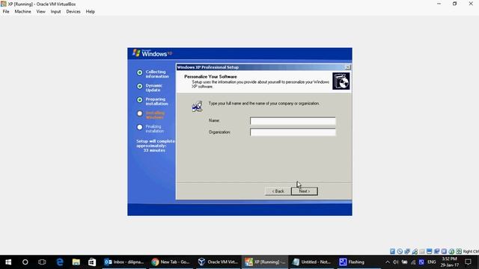Screen dimensions: 479x269
Task: Open the Machine menu
Action: [x=22, y=12]
